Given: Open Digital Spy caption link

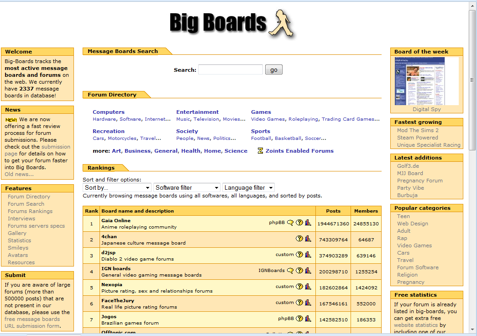Looking at the screenshot, I should click(426, 109).
